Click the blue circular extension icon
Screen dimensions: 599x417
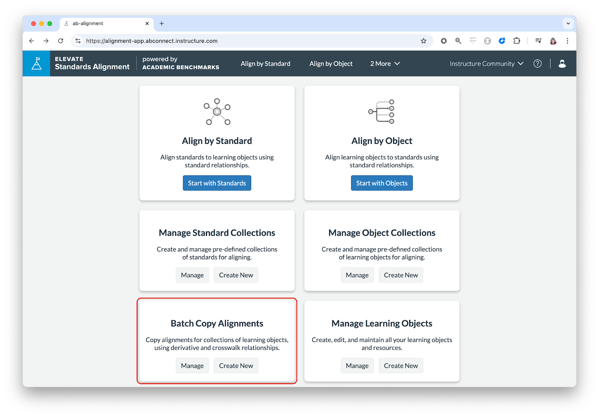(502, 41)
